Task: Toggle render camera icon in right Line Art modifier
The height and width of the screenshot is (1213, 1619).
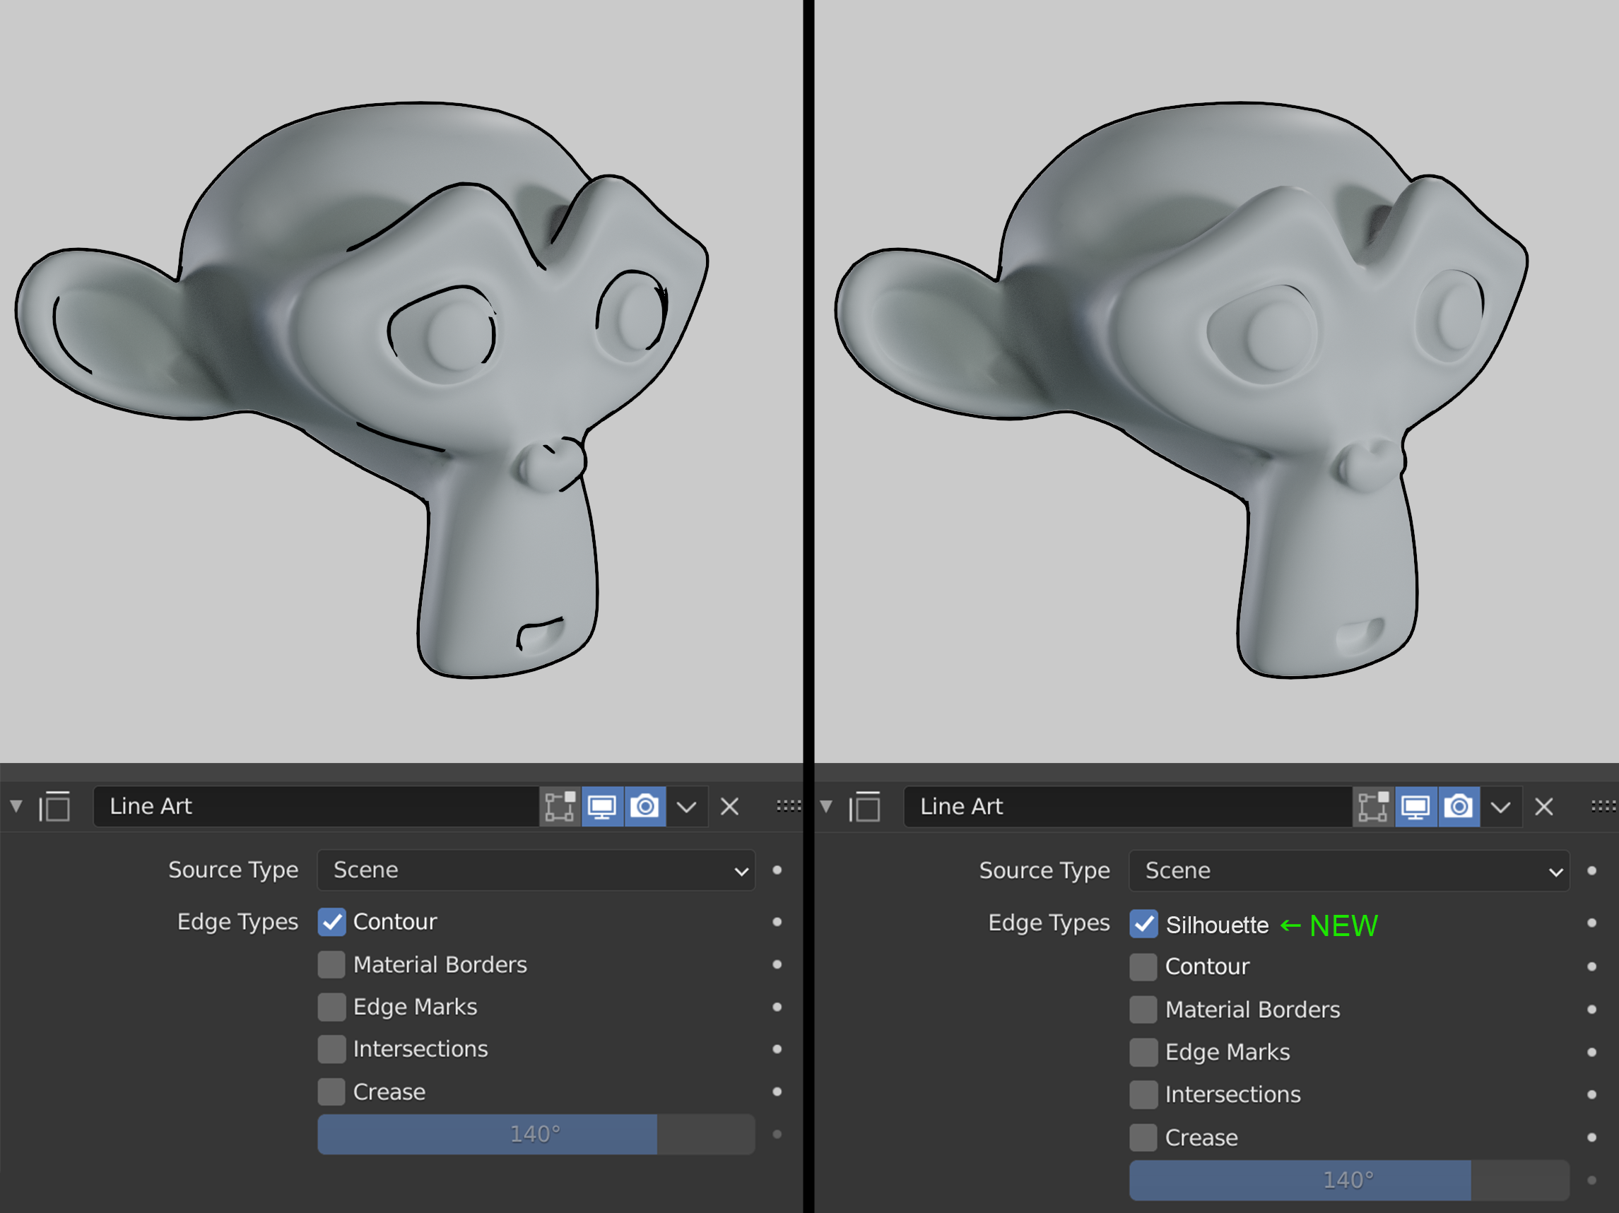Action: tap(1459, 806)
